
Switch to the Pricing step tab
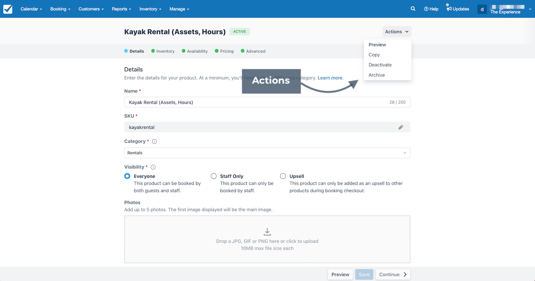coord(224,51)
